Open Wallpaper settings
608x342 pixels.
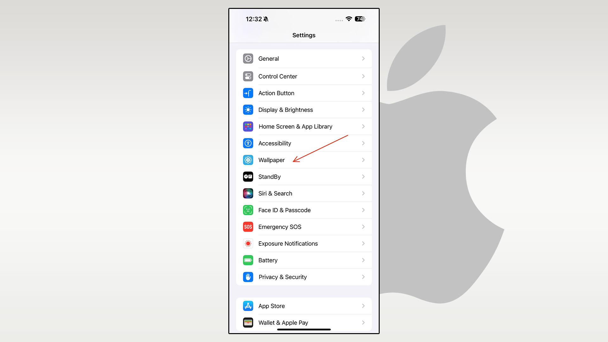(304, 160)
